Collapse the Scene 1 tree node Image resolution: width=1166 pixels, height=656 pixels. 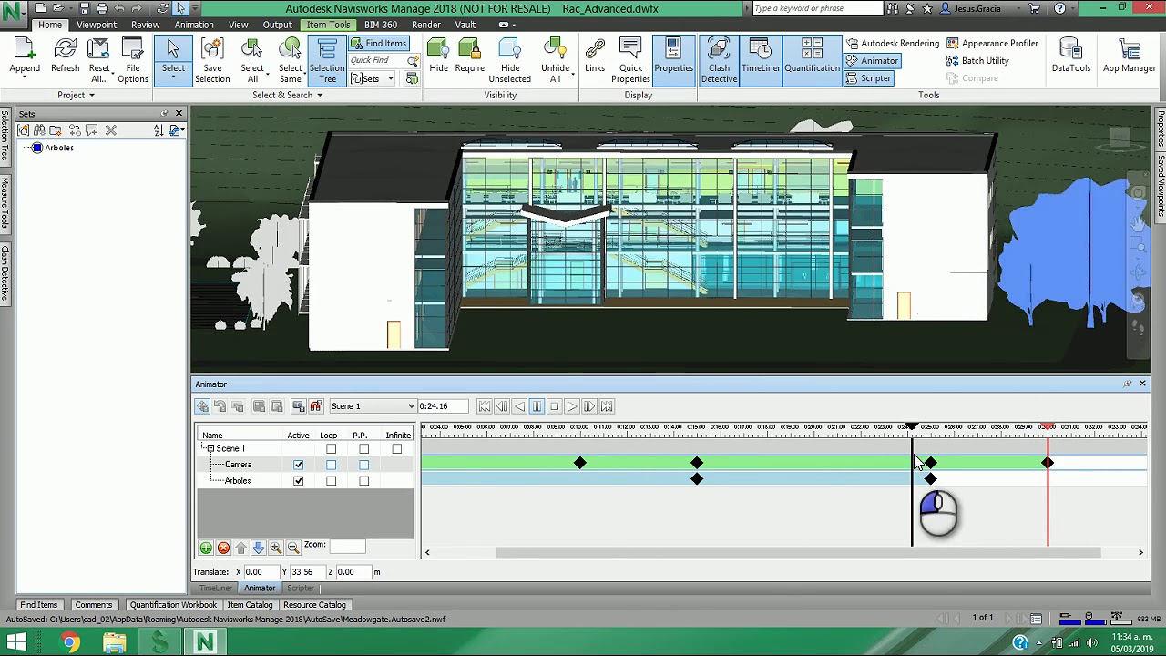(210, 448)
